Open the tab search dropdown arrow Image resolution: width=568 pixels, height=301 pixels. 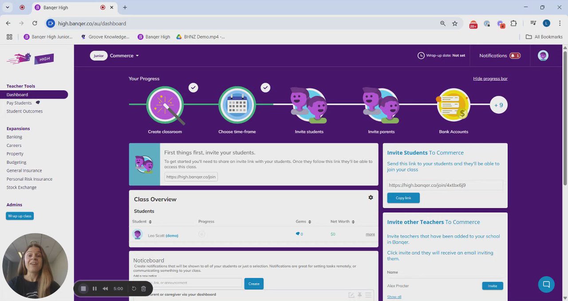[8, 8]
